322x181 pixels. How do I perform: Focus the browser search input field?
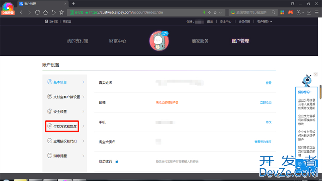tap(251, 12)
